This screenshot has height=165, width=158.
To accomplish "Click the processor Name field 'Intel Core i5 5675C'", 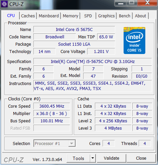I will point(74,30).
